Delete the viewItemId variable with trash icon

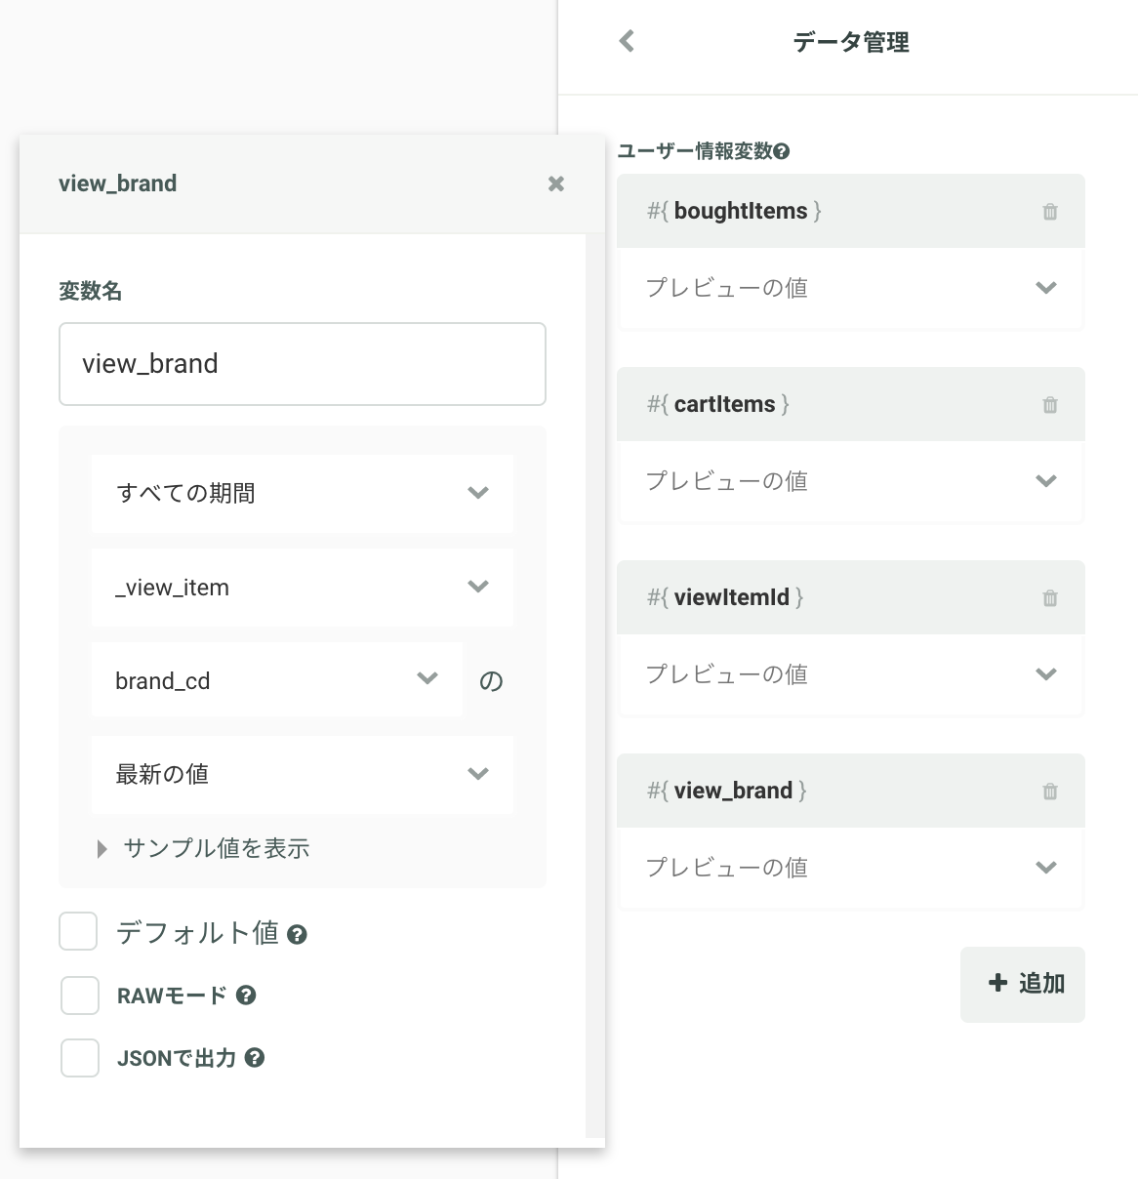[x=1050, y=598]
